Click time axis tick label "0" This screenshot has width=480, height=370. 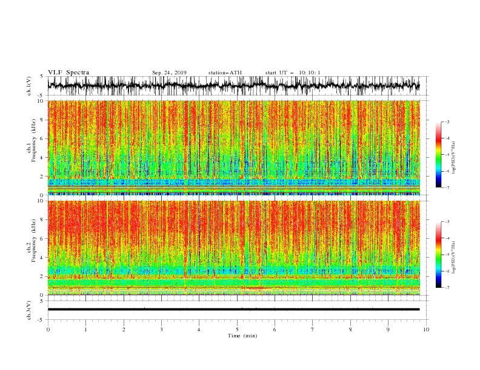[48, 329]
